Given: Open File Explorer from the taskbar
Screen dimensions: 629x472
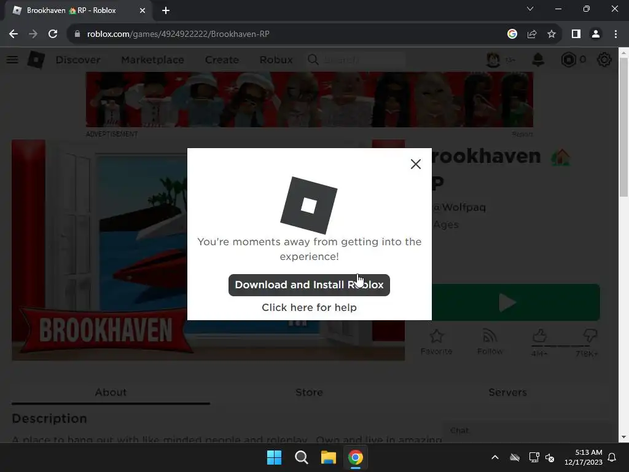Looking at the screenshot, I should point(328,457).
